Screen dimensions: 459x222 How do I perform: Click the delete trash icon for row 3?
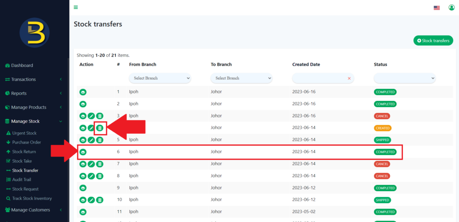pyautogui.click(x=100, y=116)
